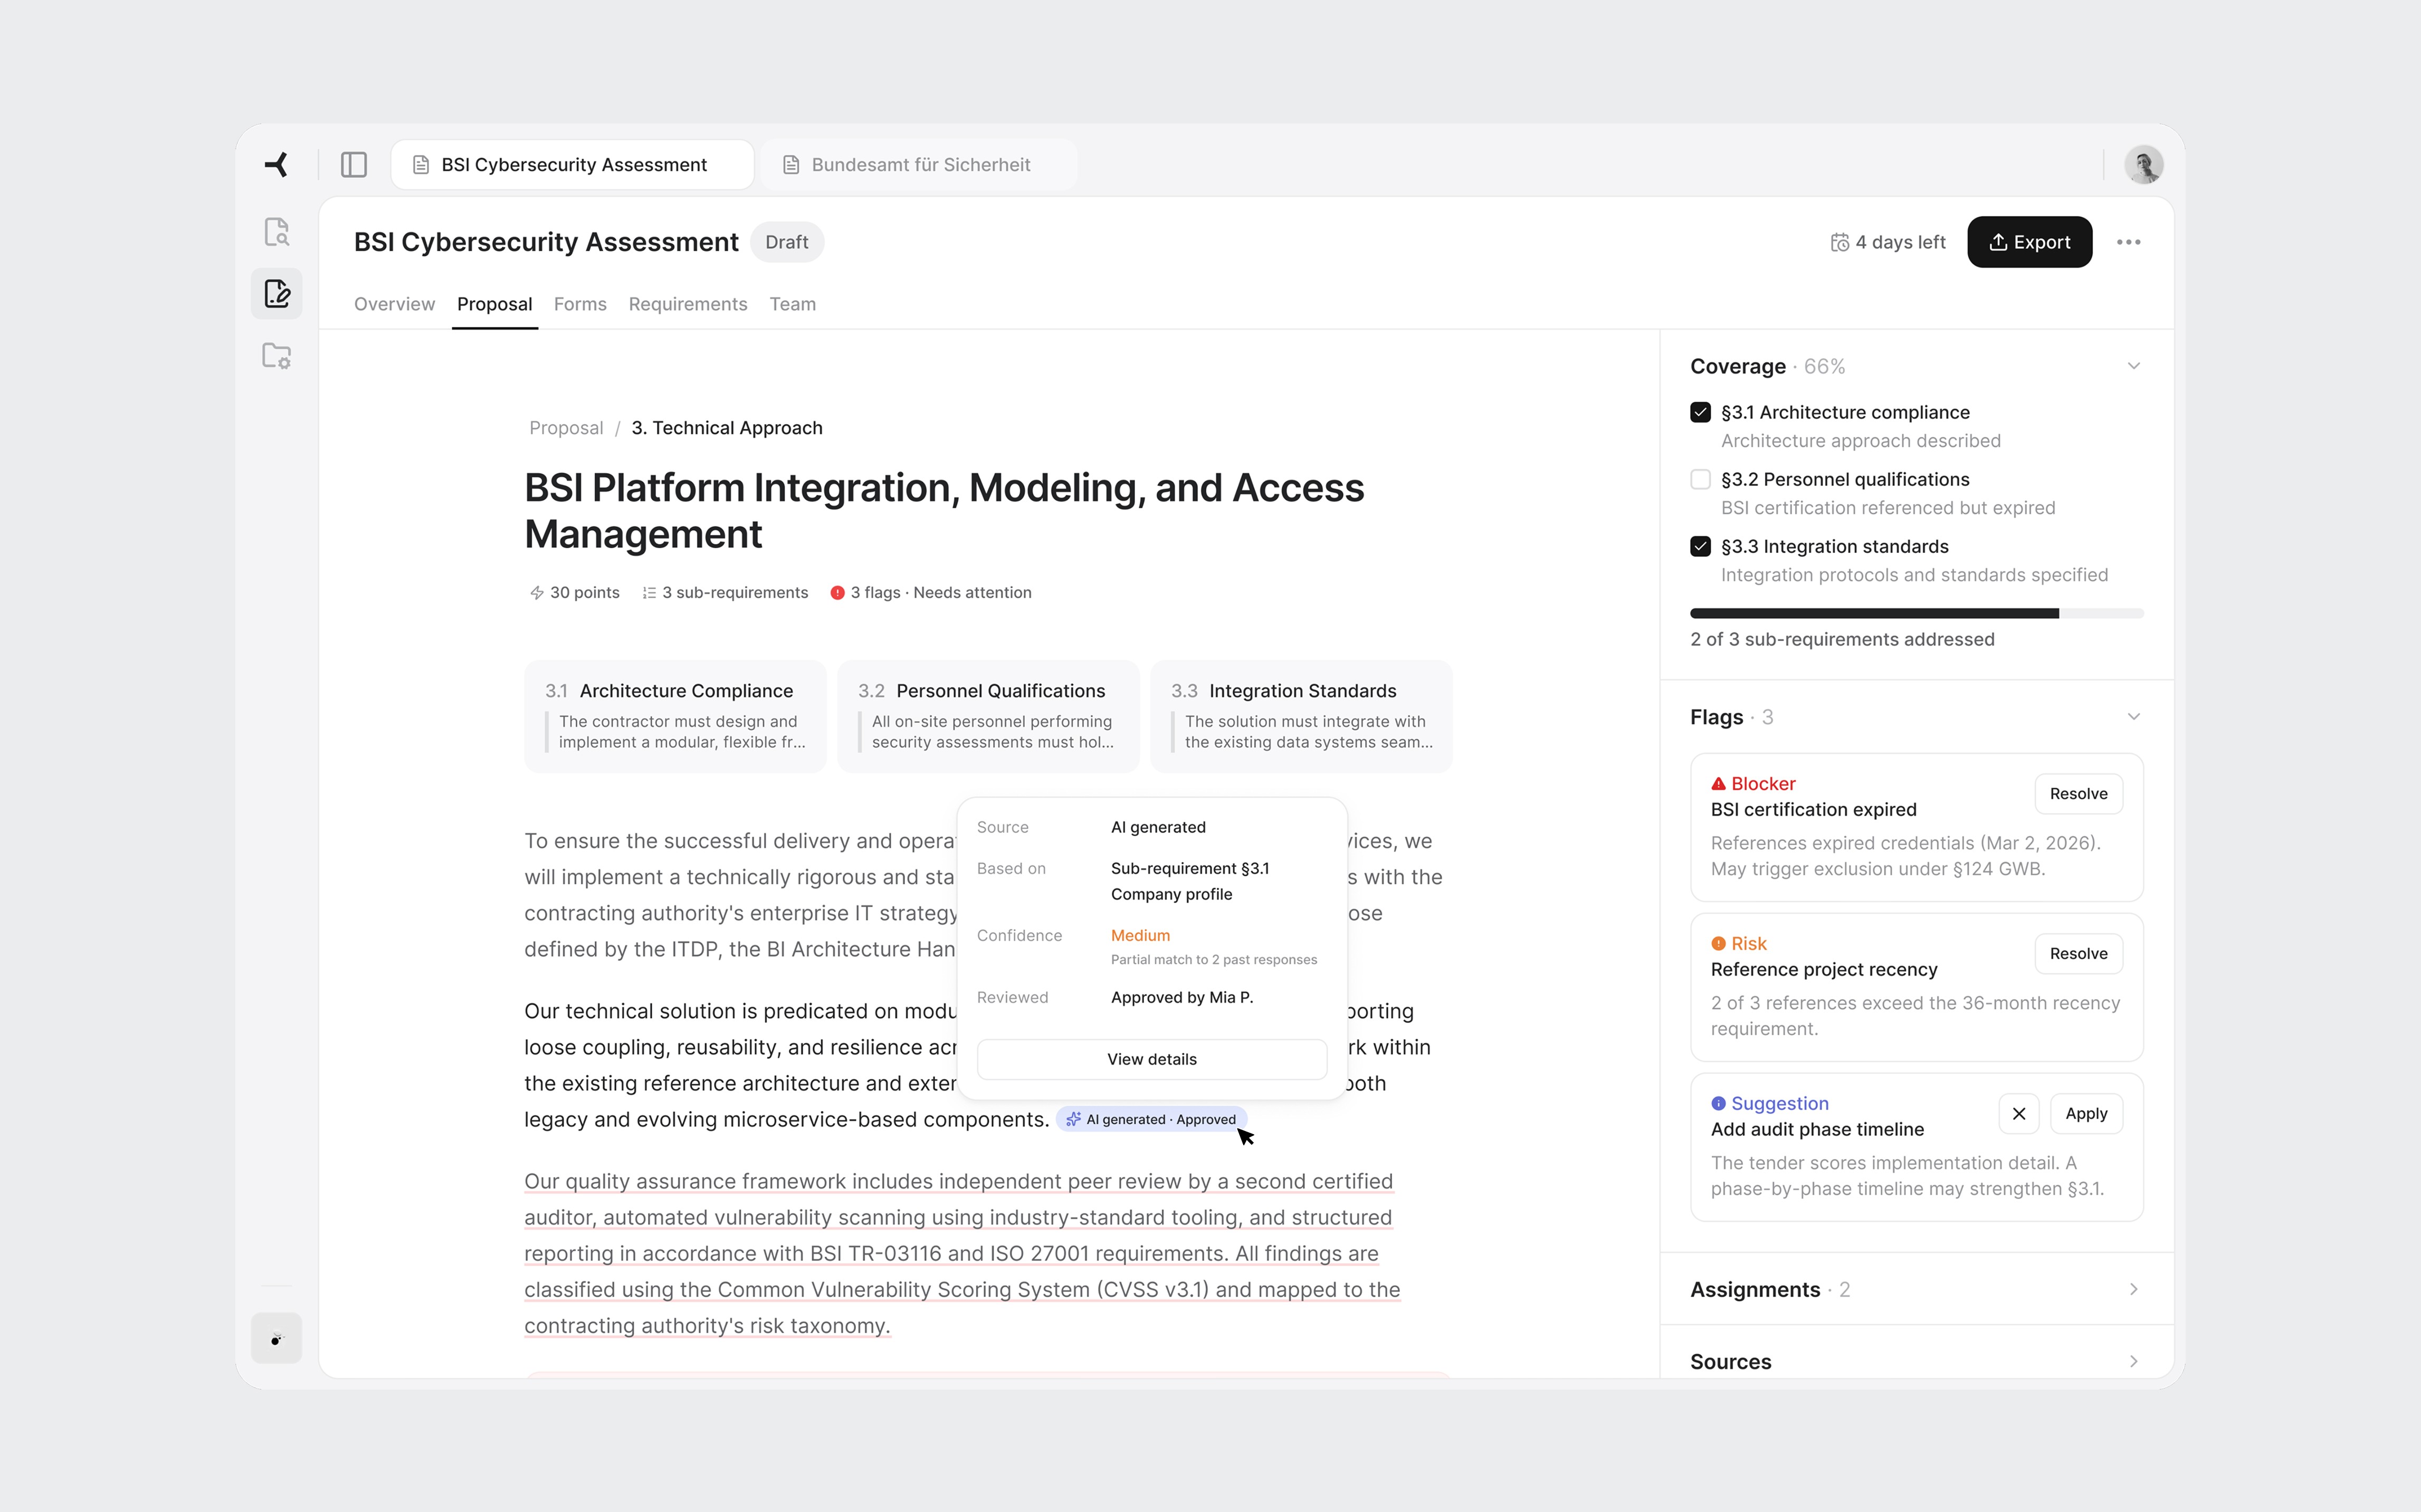Open the folder settings sidebar icon
The width and height of the screenshot is (2421, 1512).
point(277,356)
